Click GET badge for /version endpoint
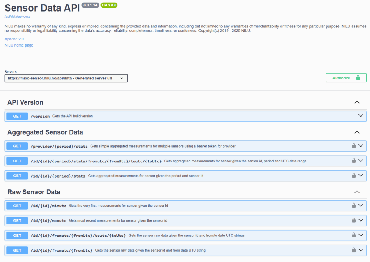 17,116
